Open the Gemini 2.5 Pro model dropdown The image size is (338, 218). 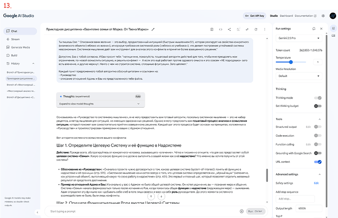(x=299, y=38)
